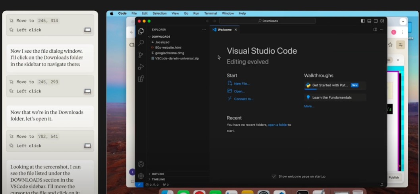Uncheck Show welcome page on startup
The width and height of the screenshot is (420, 194).
pos(274,176)
